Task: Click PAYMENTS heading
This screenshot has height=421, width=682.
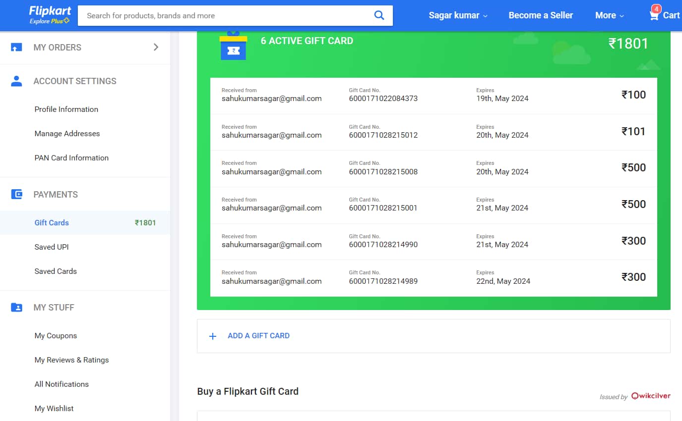Action: pos(56,195)
